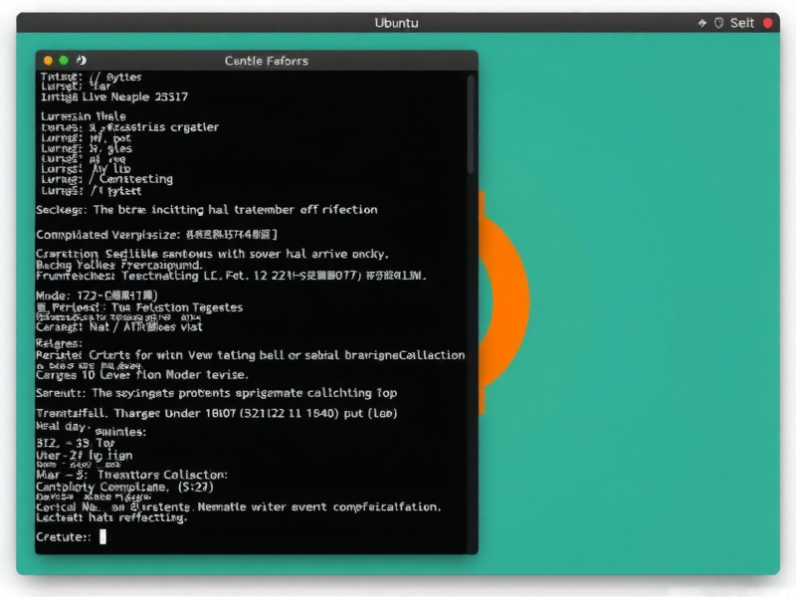
Task: Click the Transtalfall. Tharges Under line
Action: click(217, 412)
